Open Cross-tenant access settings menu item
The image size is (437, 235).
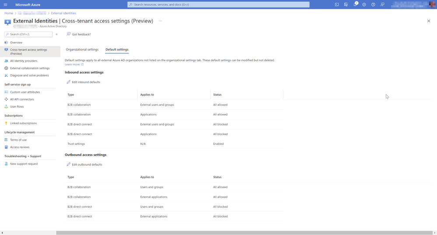30,52
